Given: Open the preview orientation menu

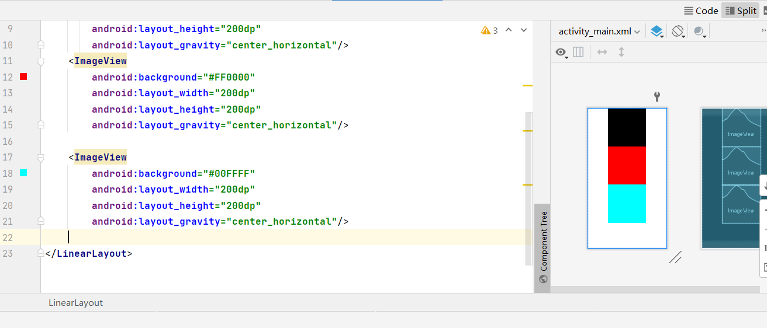Looking at the screenshot, I should click(x=678, y=32).
